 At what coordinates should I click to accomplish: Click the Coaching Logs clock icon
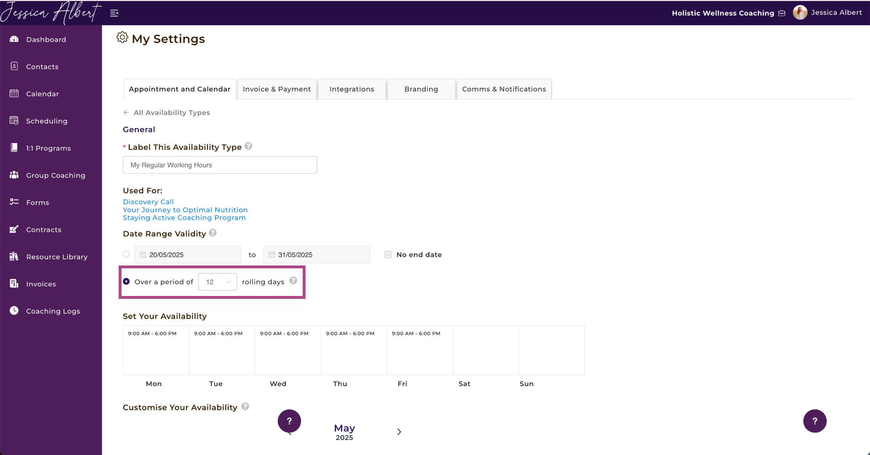[x=14, y=311]
